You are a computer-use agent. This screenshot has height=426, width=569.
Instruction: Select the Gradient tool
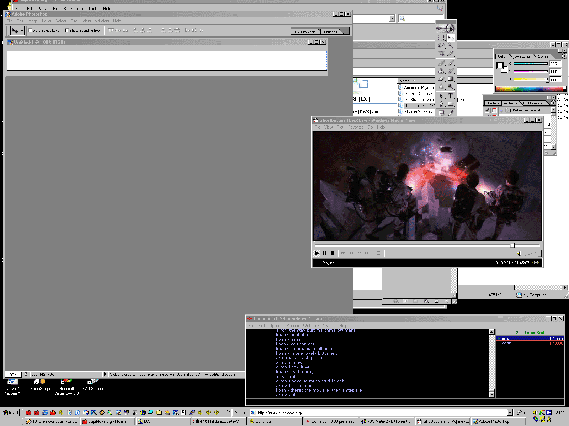pyautogui.click(x=451, y=79)
